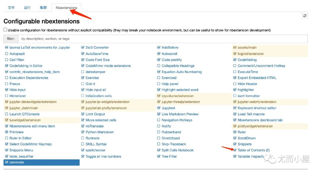The image size is (320, 173).
Task: Select the highlighted zenmode extension entry
Action: tap(41, 162)
